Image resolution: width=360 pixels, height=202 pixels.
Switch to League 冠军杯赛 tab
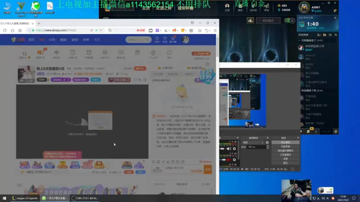185,8
